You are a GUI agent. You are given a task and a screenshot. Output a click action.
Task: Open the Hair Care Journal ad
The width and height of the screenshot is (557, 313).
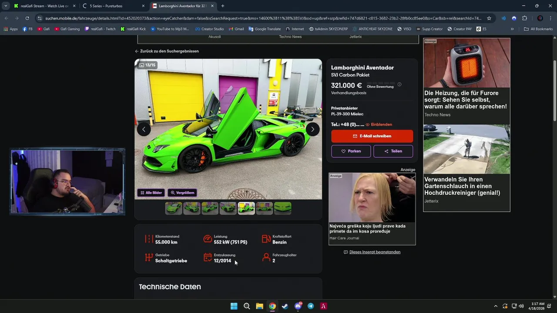tap(372, 209)
